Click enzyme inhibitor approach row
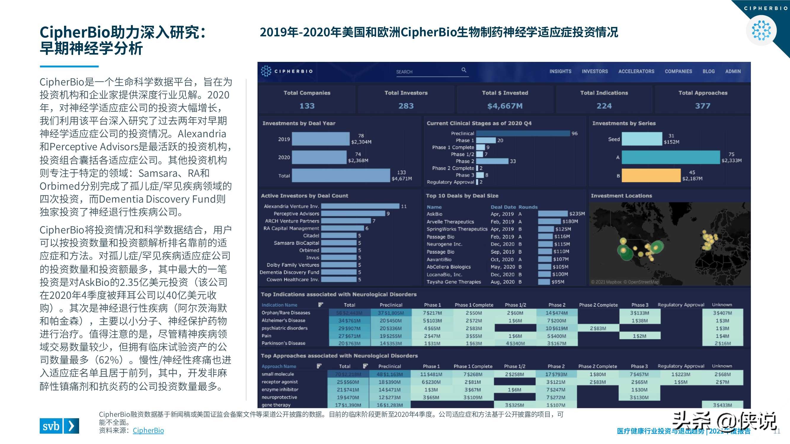790x444 pixels. pyautogui.click(x=502, y=390)
